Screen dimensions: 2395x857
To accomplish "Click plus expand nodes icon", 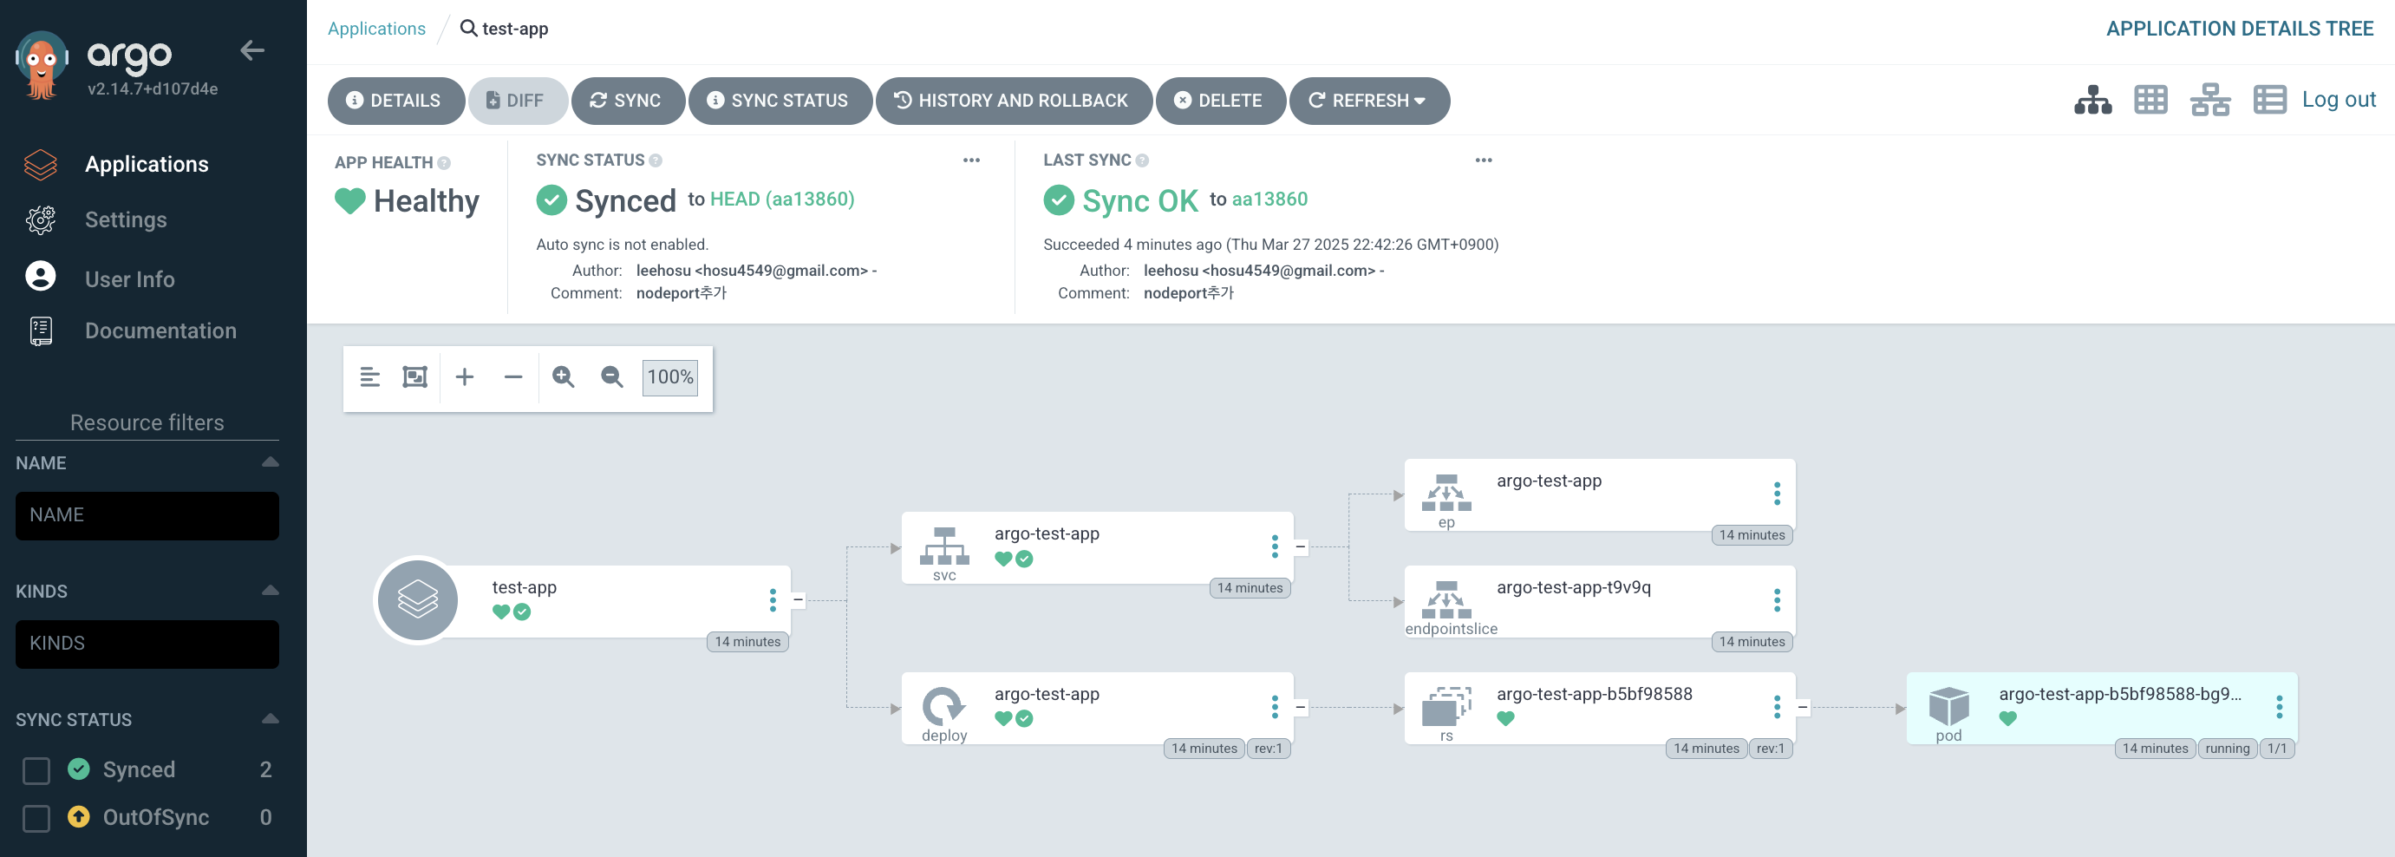I will (464, 376).
